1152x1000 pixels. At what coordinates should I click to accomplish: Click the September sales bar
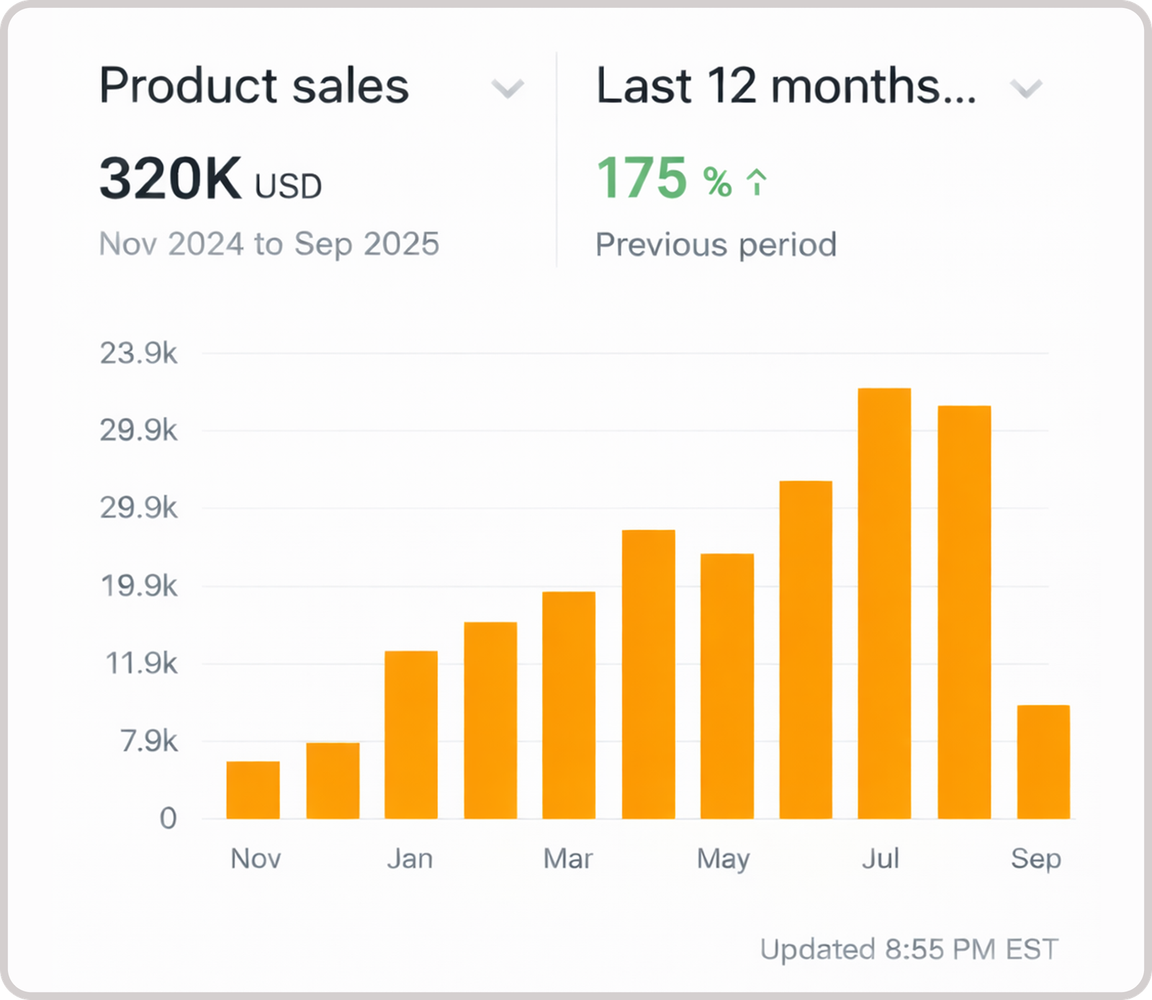pyautogui.click(x=1043, y=762)
